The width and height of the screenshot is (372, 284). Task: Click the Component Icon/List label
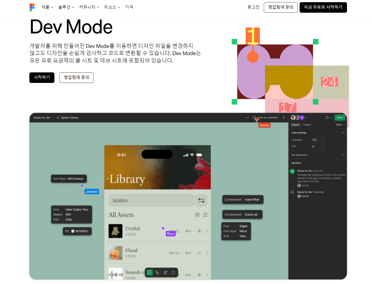tap(242, 214)
